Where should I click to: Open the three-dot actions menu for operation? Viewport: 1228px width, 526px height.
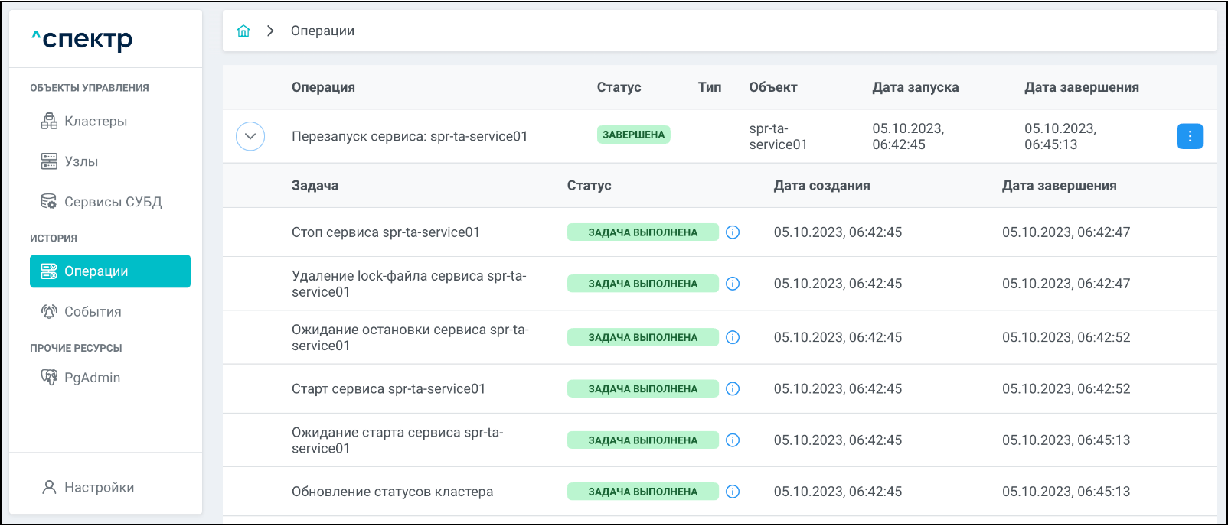click(x=1189, y=136)
